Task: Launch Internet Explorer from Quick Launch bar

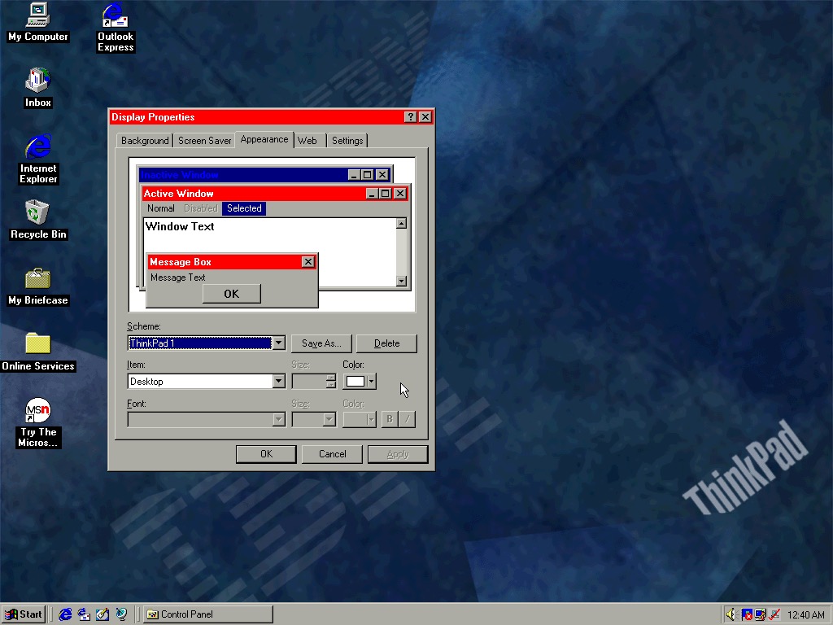Action: click(65, 614)
